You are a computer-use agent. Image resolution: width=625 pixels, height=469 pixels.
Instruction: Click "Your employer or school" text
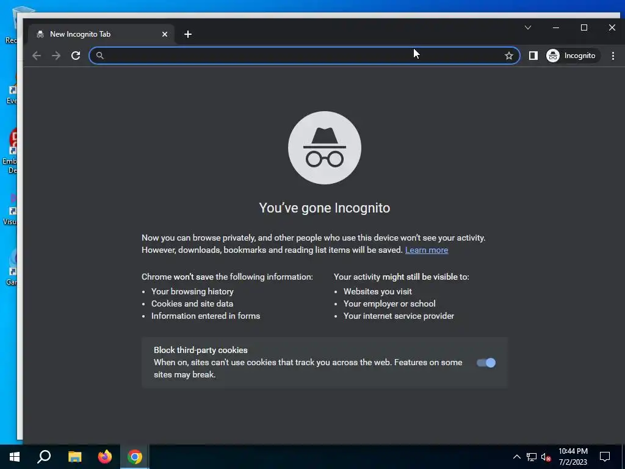point(389,304)
